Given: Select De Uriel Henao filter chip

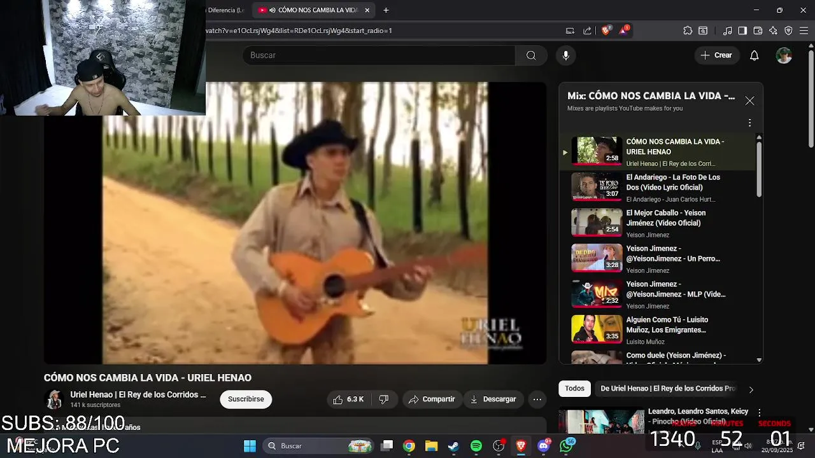Looking at the screenshot, I should [x=668, y=389].
